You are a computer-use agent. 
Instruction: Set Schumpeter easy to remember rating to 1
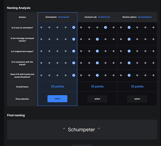[41, 27]
